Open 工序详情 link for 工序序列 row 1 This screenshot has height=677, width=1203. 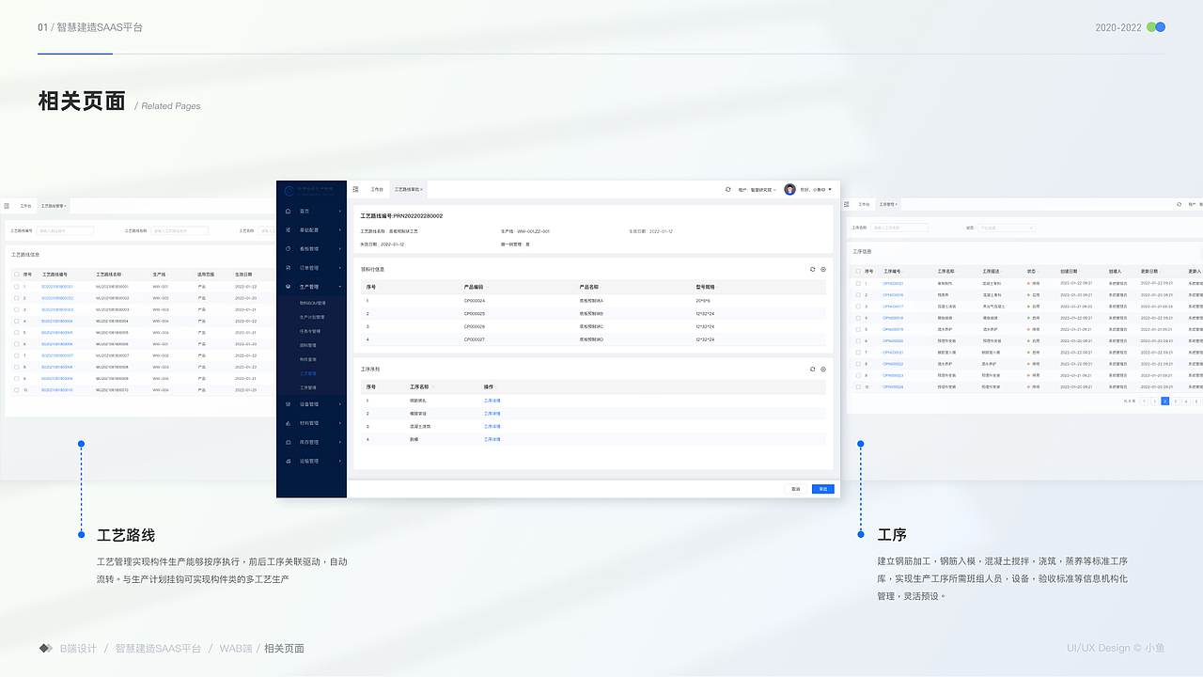click(x=492, y=401)
